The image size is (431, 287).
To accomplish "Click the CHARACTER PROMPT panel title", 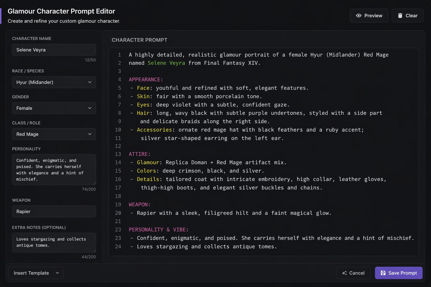I will point(139,40).
